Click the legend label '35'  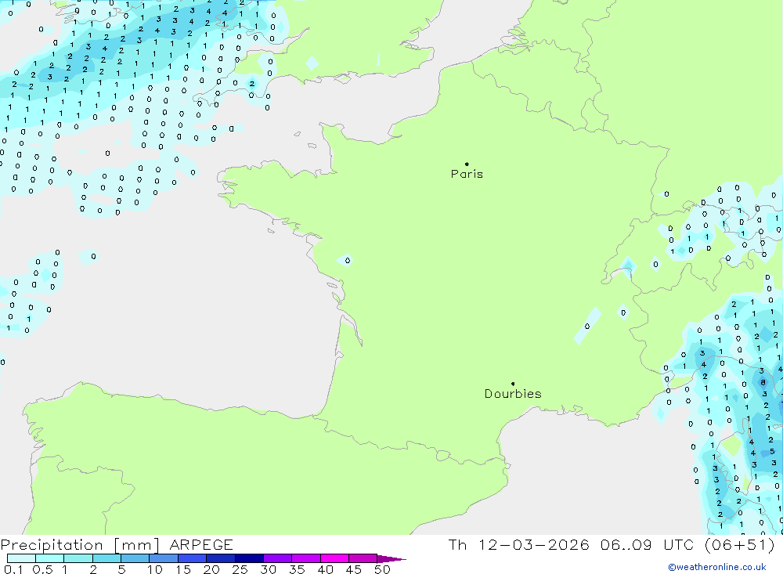297,569
